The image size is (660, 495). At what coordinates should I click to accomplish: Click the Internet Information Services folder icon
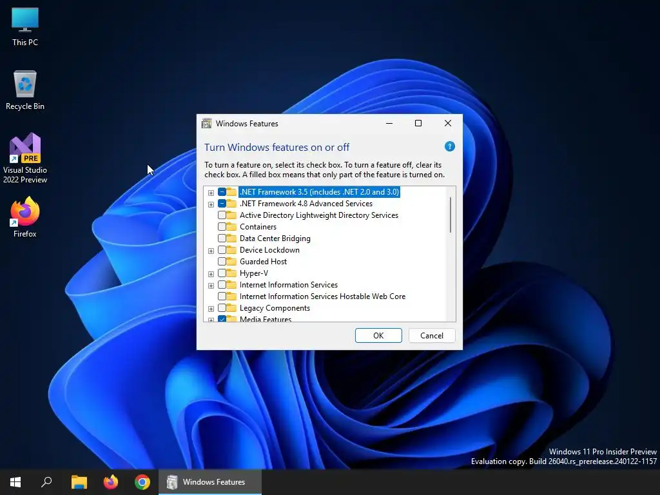(231, 285)
